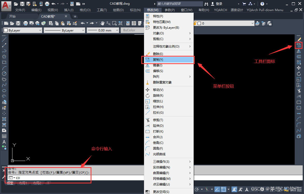Image resolution: width=304 pixels, height=194 pixels.
Task: Open the 绘图(D) menu
Action: [x=118, y=10]
